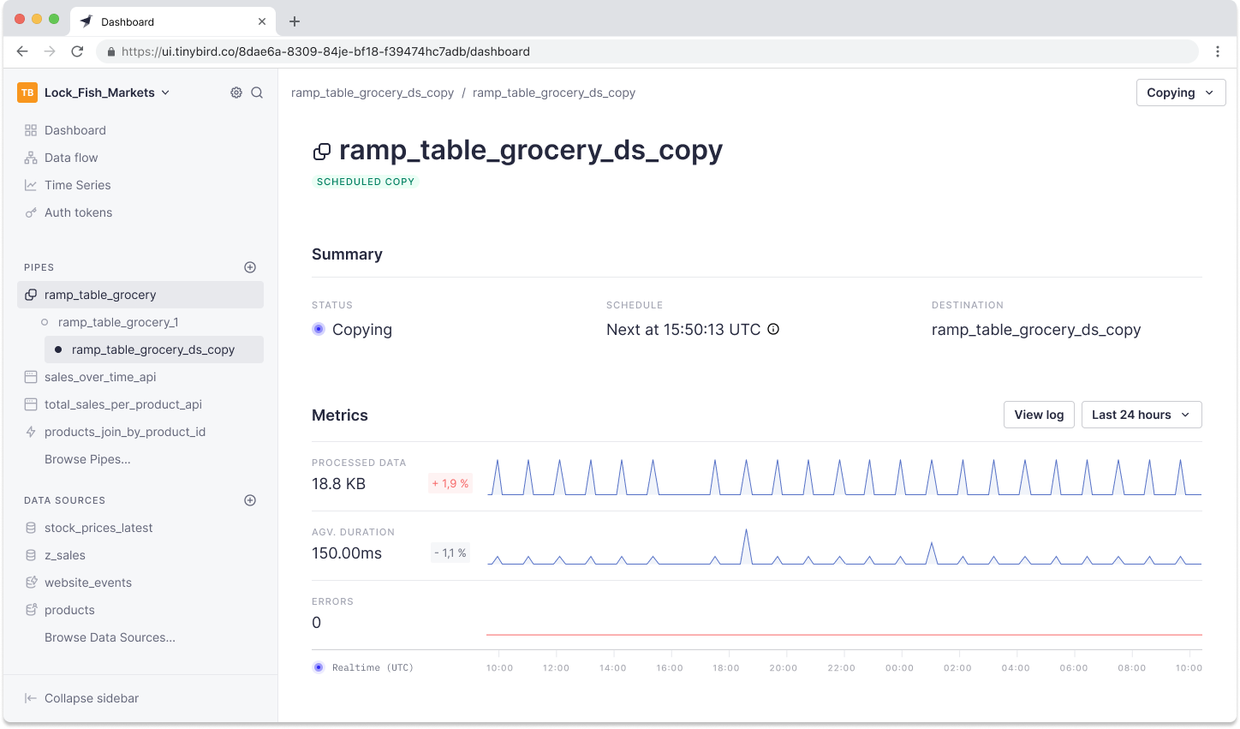Click the schedule info icon
The image size is (1240, 729).
(773, 329)
